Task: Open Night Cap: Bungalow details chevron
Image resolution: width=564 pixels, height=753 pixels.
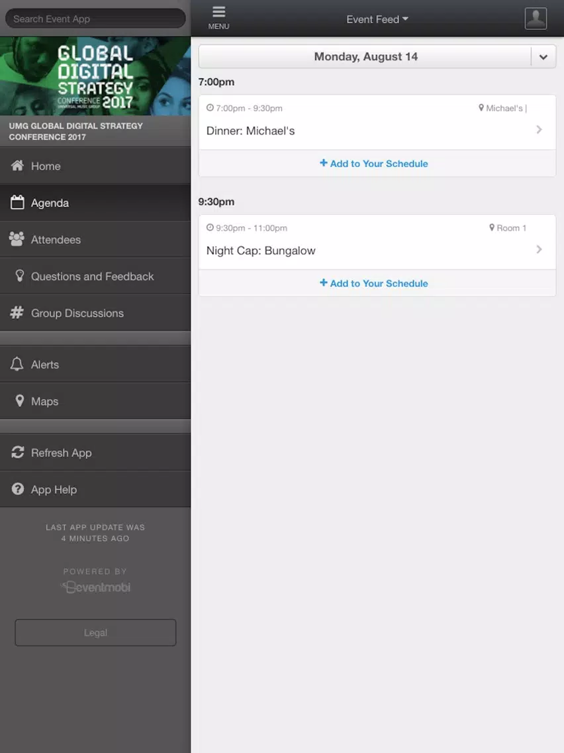Action: coord(539,249)
